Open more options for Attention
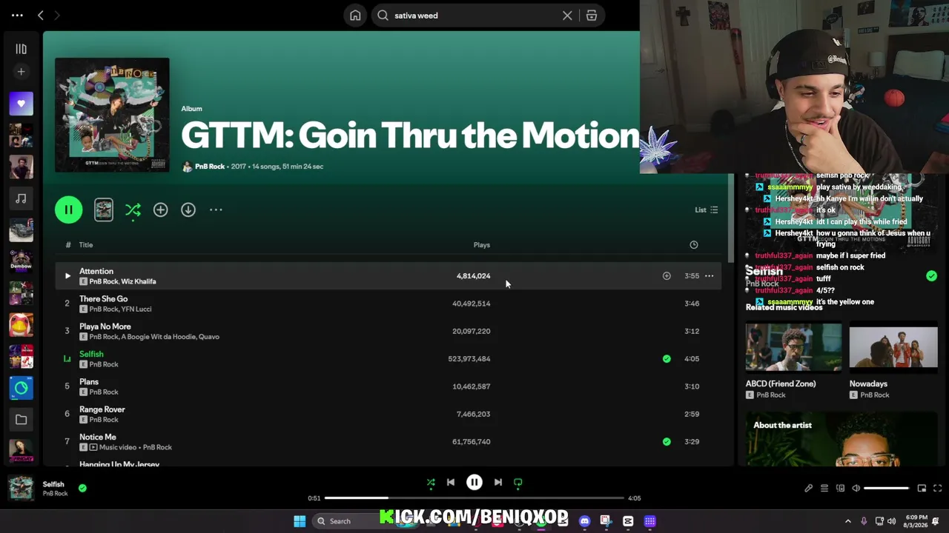 tap(710, 276)
